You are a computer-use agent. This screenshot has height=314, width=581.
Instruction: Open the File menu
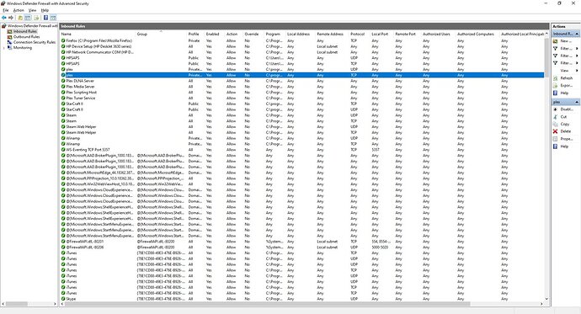pyautogui.click(x=6, y=10)
